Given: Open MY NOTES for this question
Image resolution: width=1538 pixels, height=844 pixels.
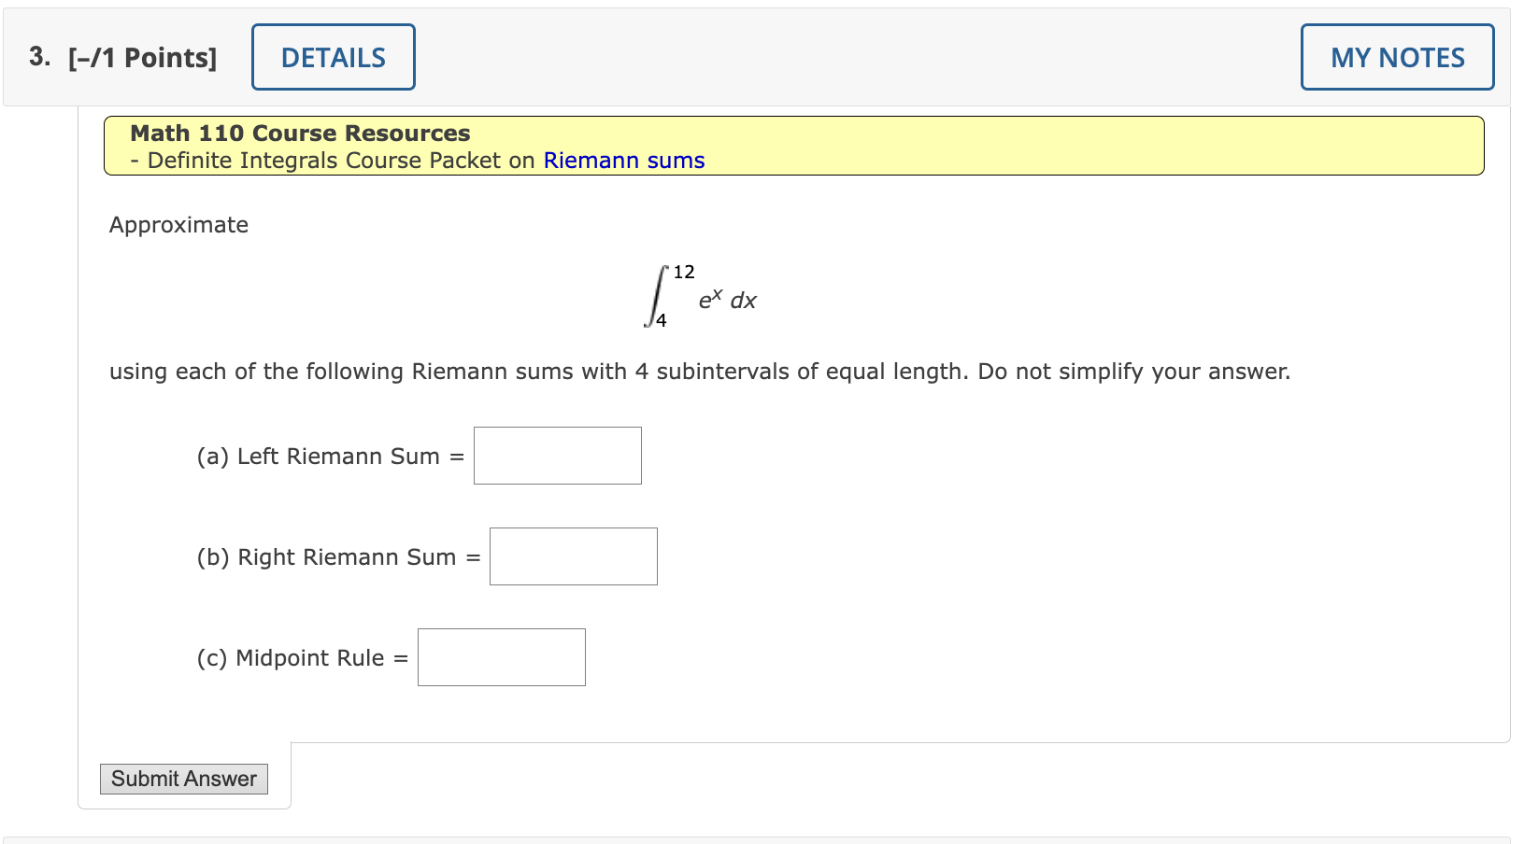Looking at the screenshot, I should pyautogui.click(x=1396, y=57).
